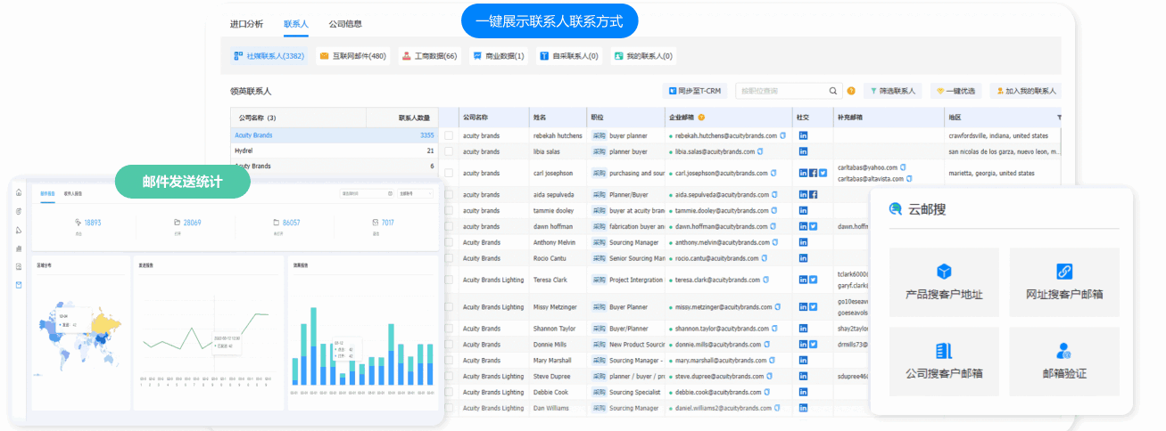1166x431 pixels.
Task: Click filter arrow on 地区 column header
Action: click(x=1059, y=118)
